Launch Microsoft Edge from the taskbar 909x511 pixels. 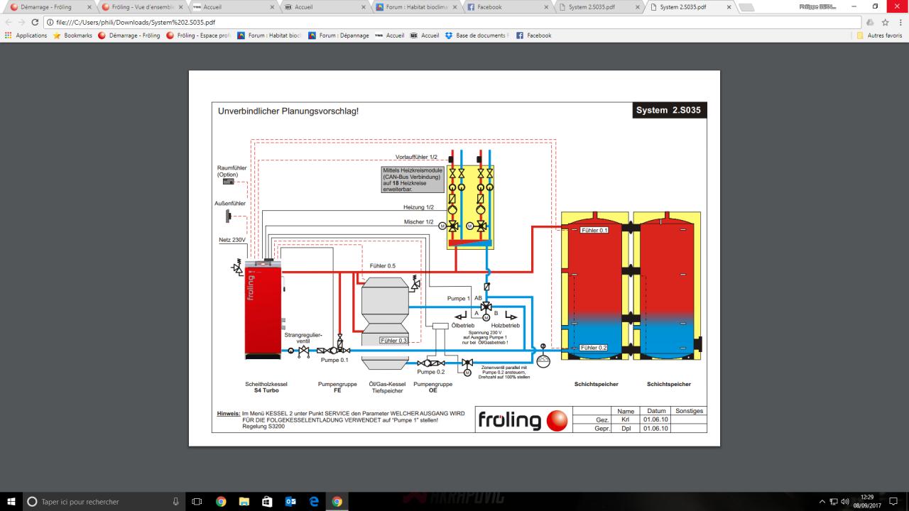click(x=313, y=502)
